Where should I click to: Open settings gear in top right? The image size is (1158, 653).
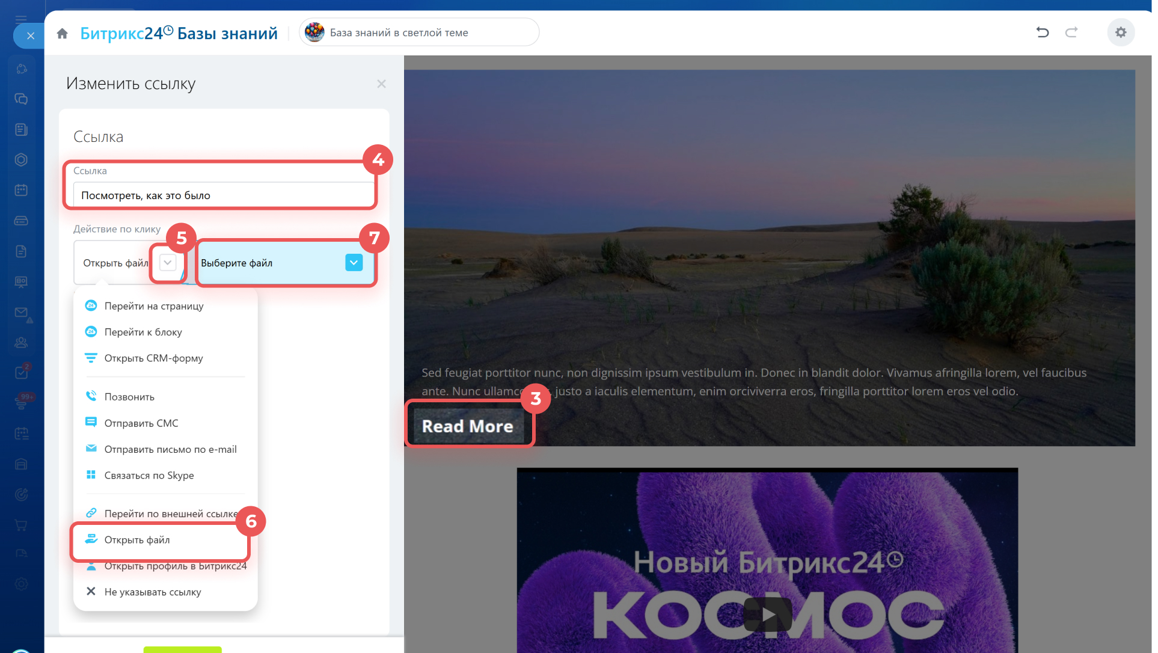tap(1121, 32)
